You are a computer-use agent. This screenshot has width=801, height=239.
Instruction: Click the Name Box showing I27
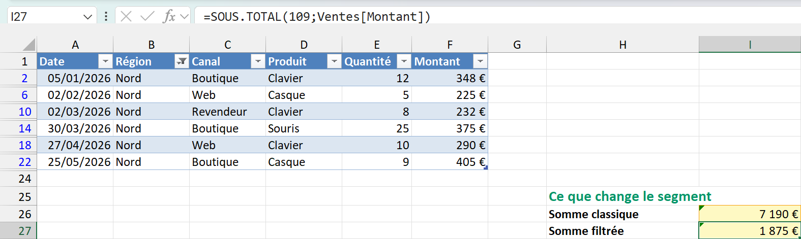tap(45, 17)
